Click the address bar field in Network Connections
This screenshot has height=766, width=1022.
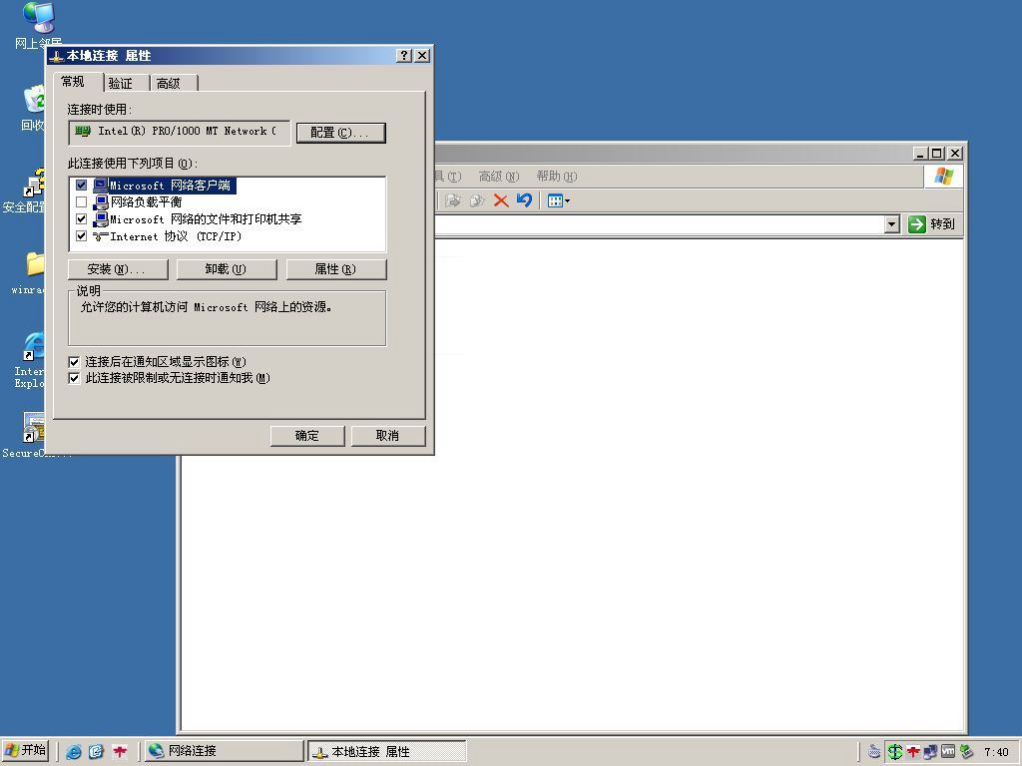coord(660,224)
